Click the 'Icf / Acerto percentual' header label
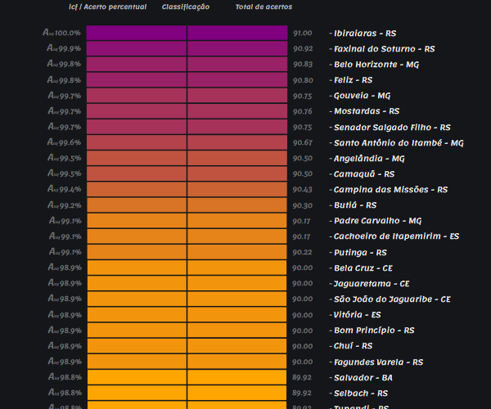 (107, 7)
